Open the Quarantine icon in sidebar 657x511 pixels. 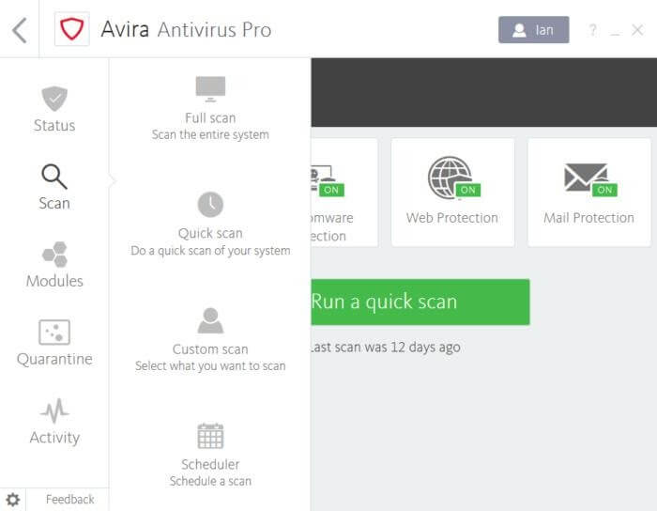click(54, 333)
